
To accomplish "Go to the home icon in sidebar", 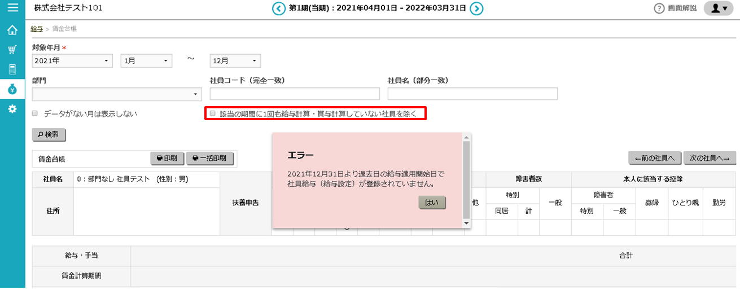I will click(x=12, y=30).
